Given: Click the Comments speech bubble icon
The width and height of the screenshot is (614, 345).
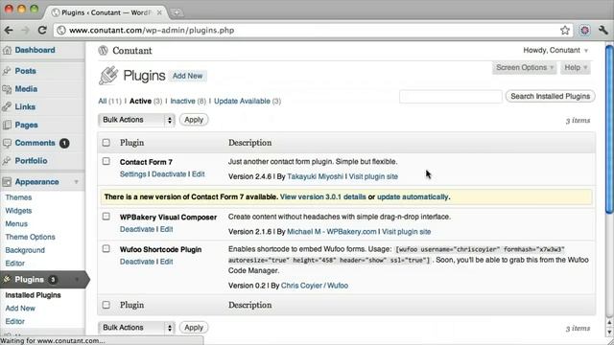Looking at the screenshot, I should tap(7, 143).
